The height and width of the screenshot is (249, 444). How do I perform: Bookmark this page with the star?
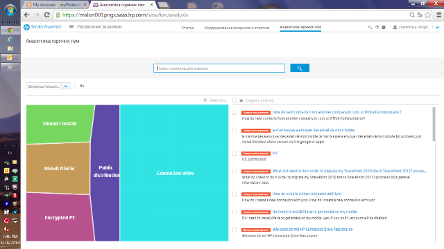[x=427, y=15]
